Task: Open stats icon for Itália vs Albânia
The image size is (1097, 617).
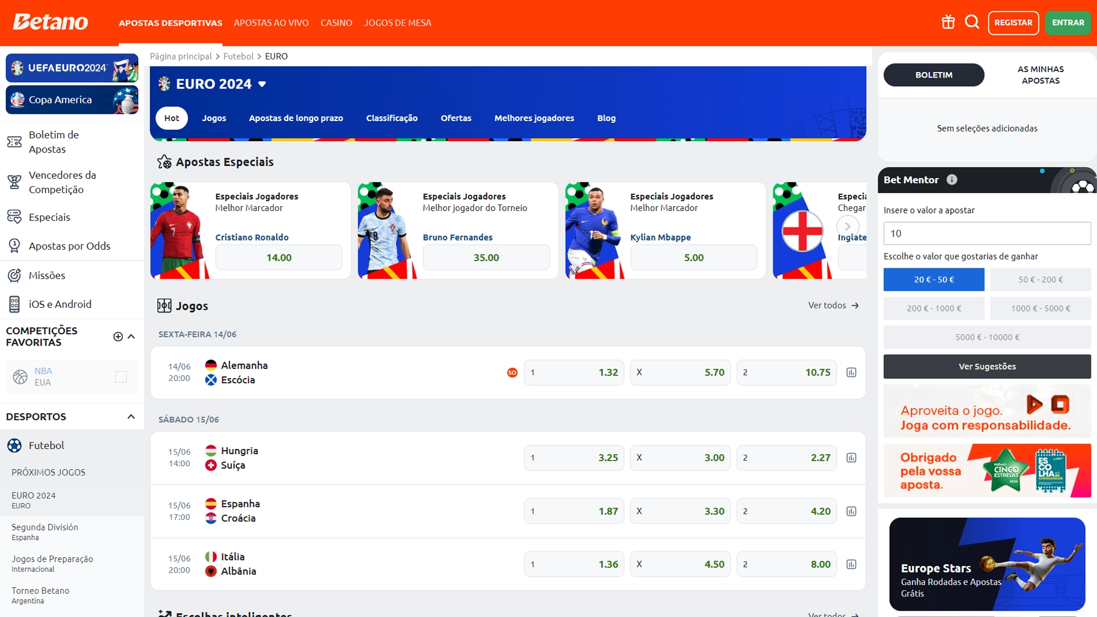Action: (851, 564)
